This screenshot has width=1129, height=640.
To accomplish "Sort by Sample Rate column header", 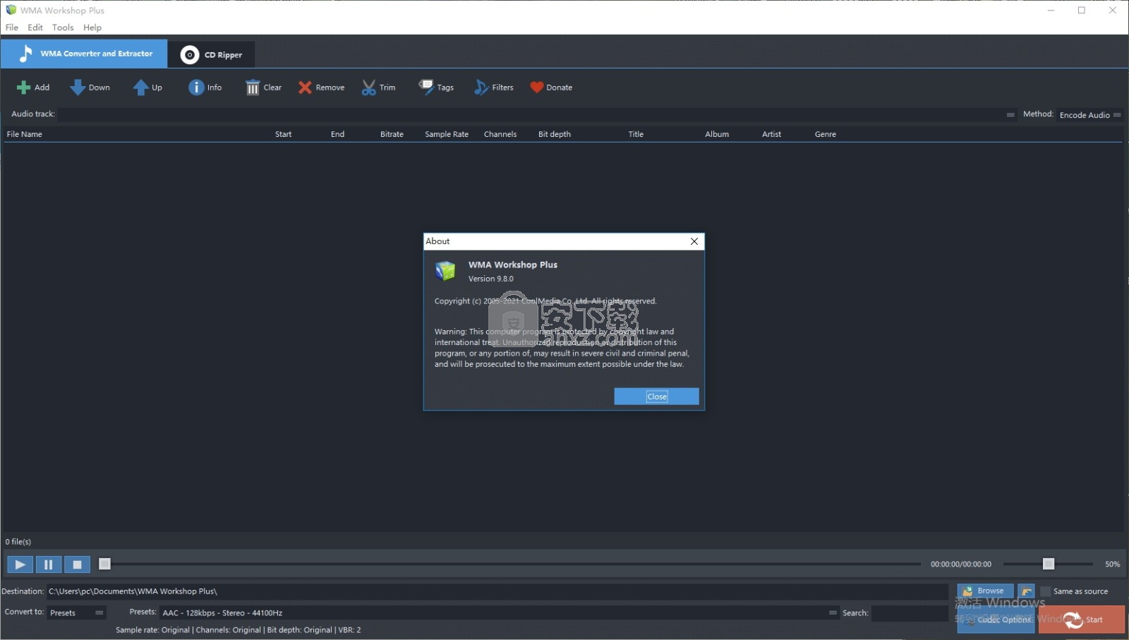I will pos(447,134).
